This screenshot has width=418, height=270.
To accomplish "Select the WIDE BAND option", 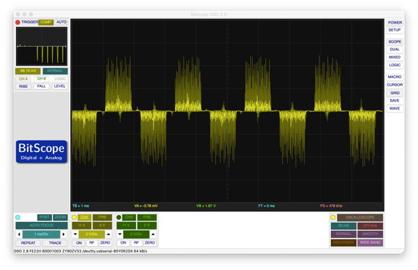I will coord(370,242).
